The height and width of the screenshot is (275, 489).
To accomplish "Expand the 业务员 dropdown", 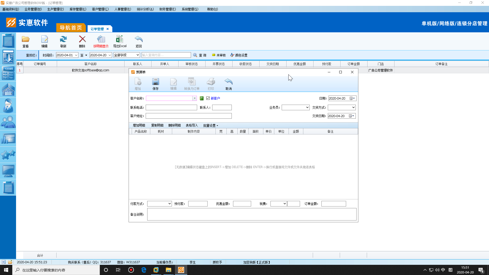I will click(307, 107).
